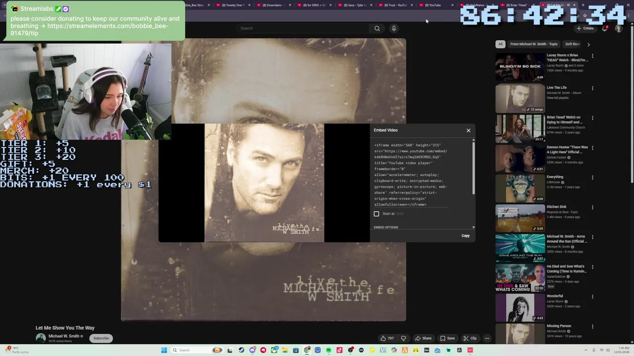Click the Start at time field

tap(400, 214)
